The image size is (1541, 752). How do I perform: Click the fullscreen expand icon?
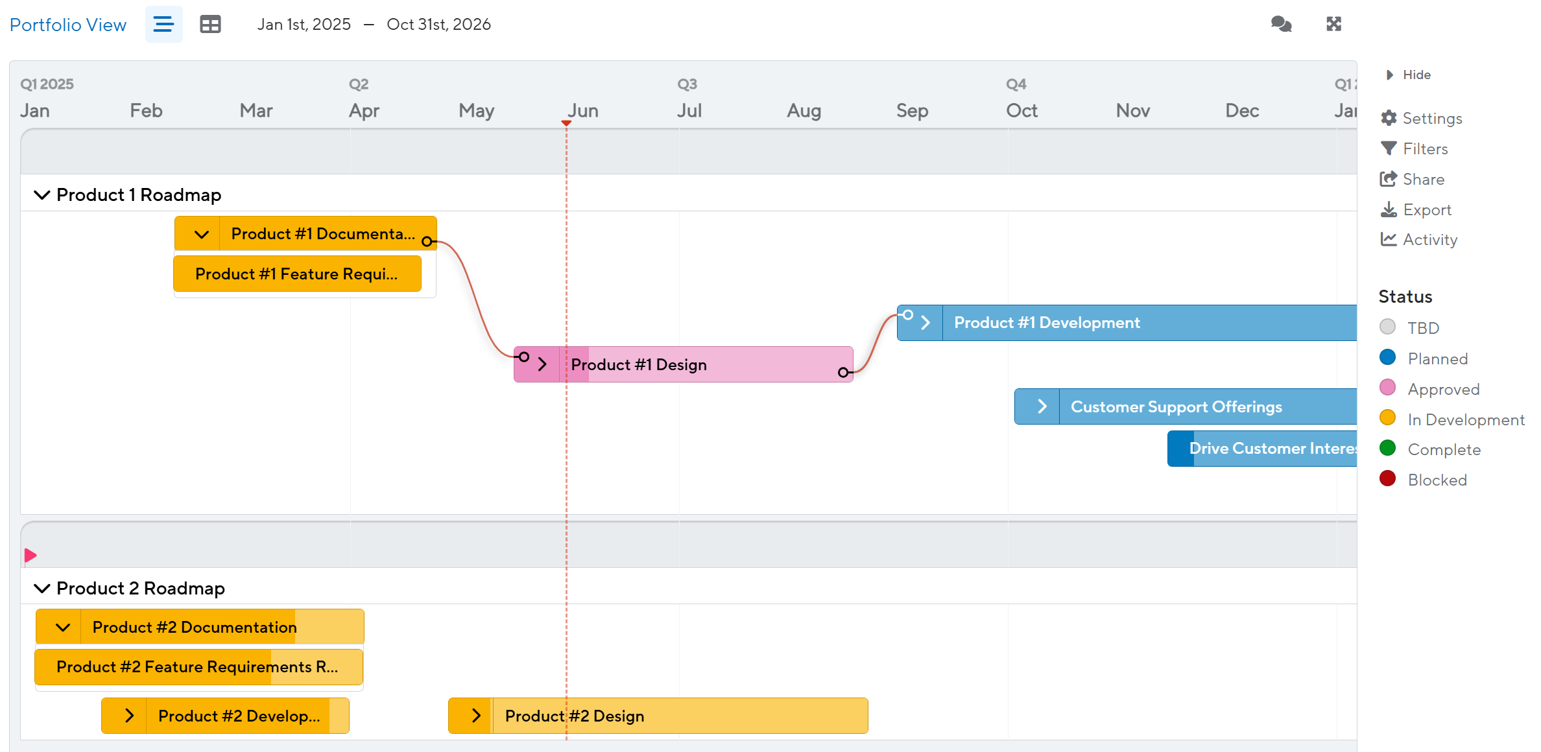click(x=1333, y=25)
